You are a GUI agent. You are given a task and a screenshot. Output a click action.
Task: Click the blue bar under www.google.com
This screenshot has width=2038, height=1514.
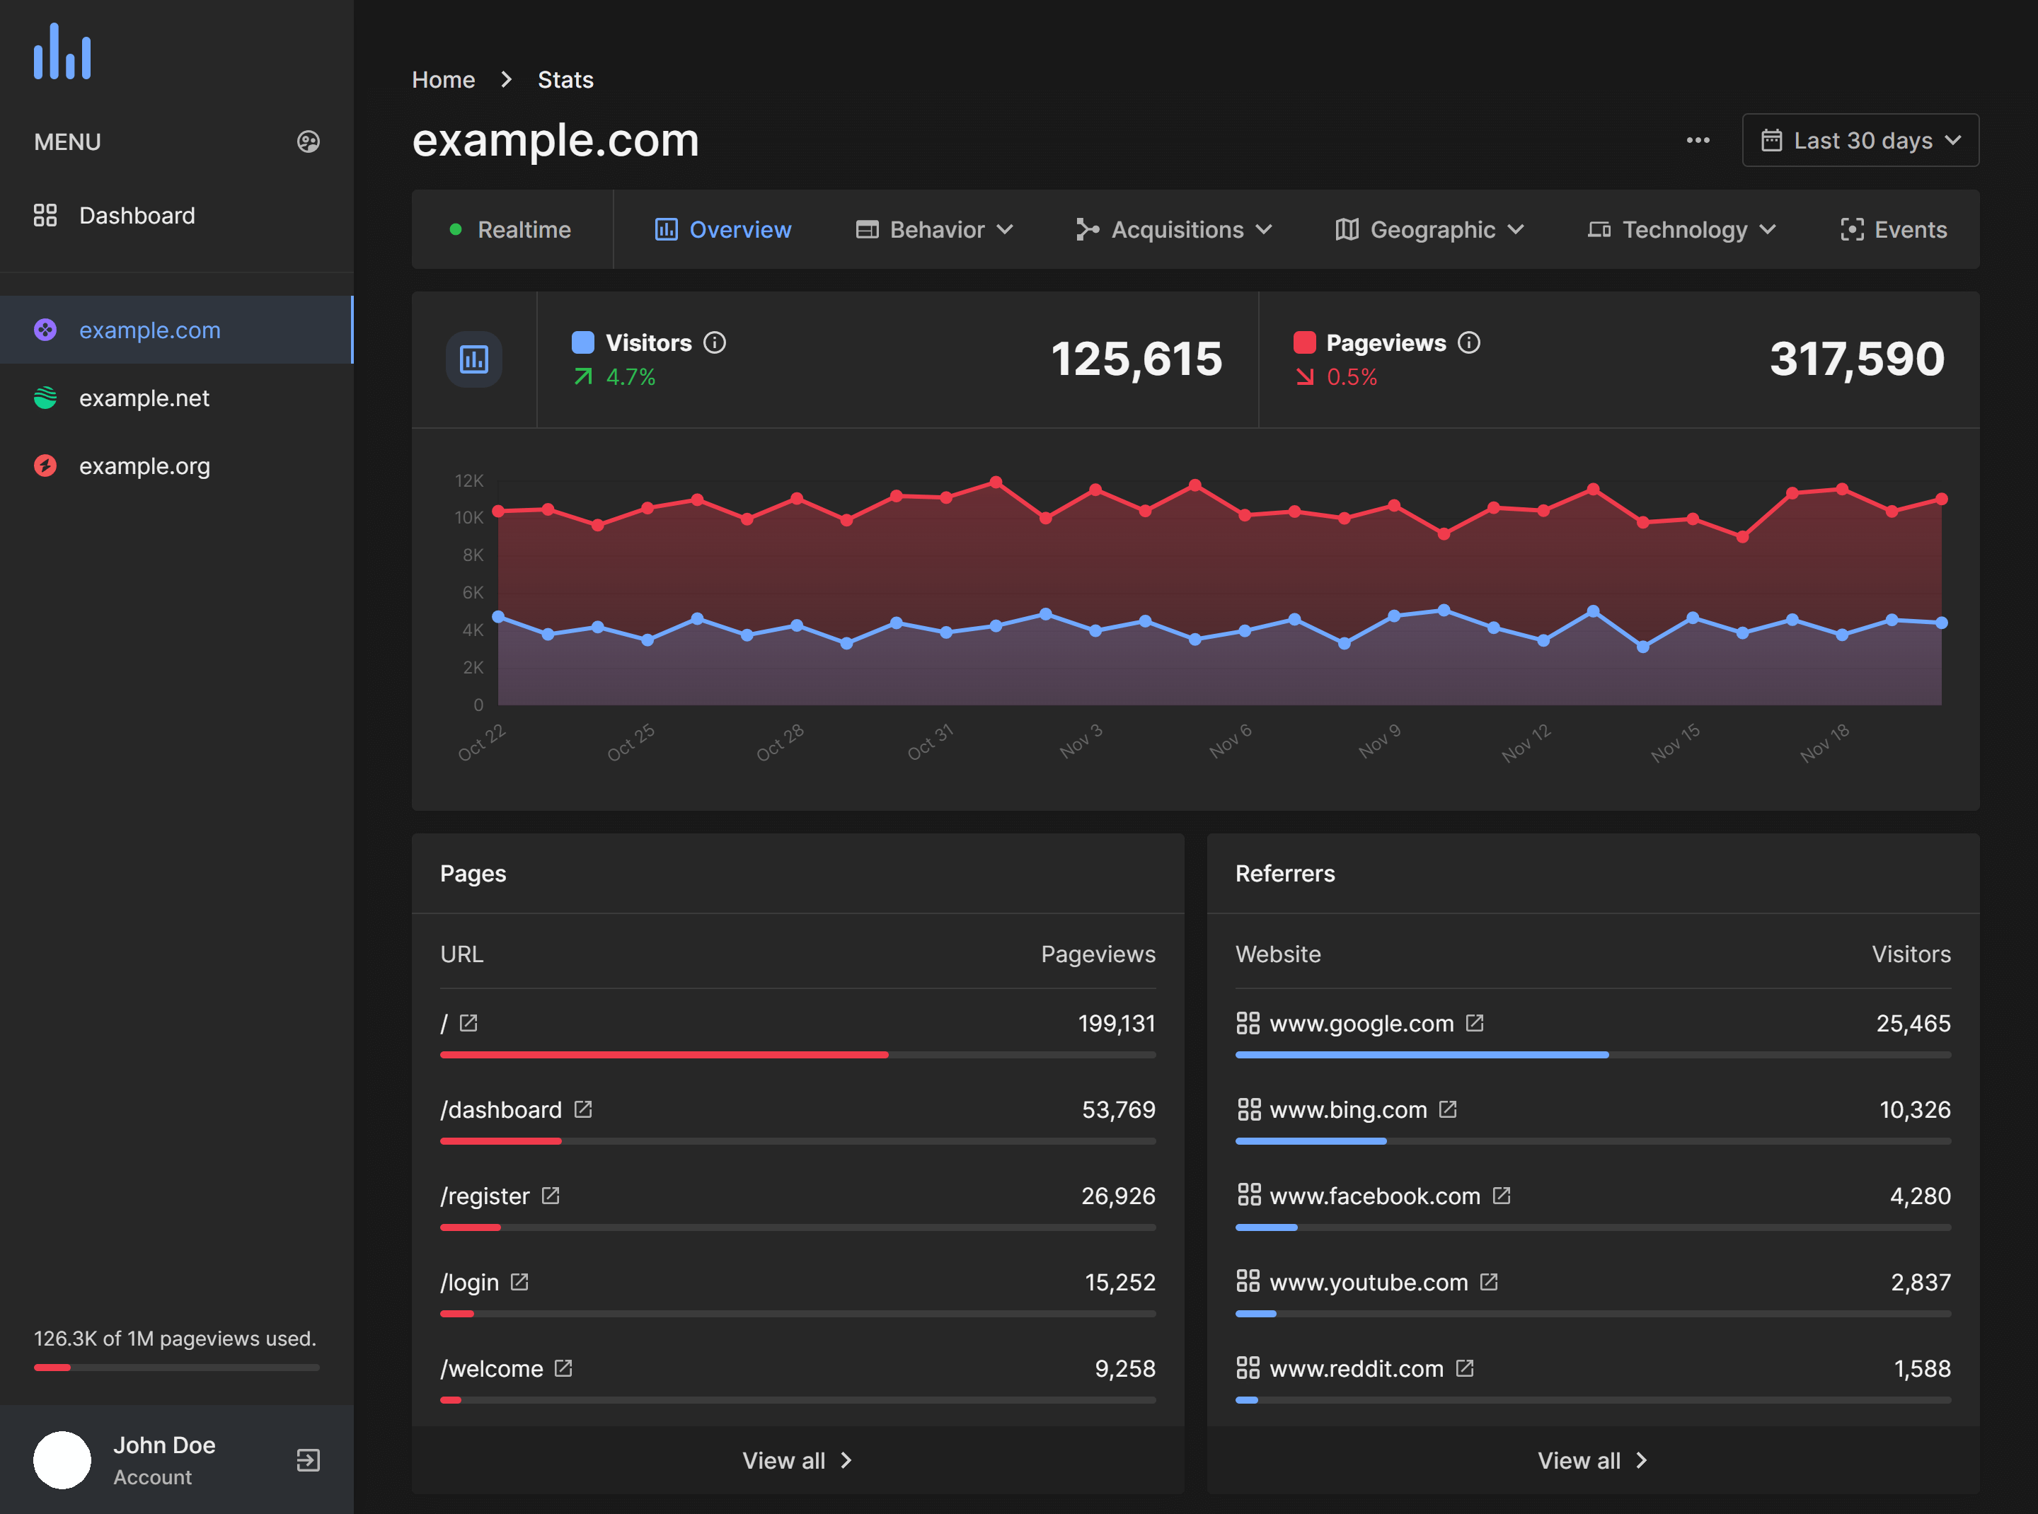(1422, 1055)
